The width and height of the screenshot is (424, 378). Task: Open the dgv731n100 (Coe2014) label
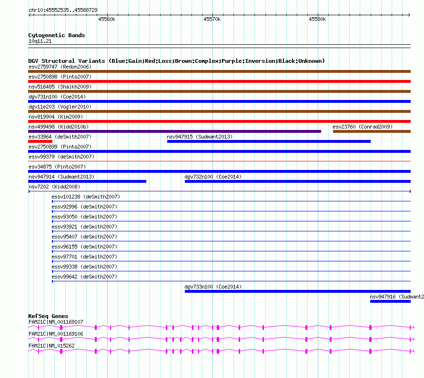click(57, 97)
